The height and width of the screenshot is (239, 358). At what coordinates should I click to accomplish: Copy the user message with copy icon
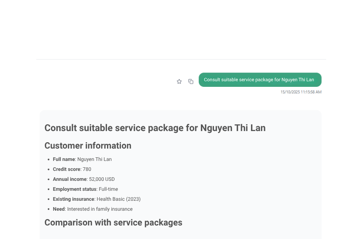click(x=191, y=81)
